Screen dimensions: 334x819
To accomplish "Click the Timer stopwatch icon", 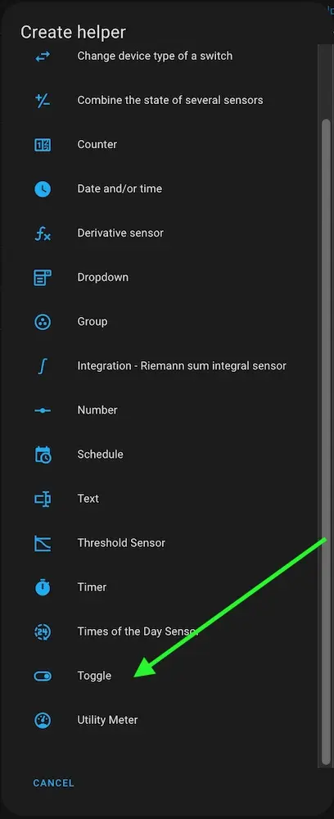I will tap(43, 587).
